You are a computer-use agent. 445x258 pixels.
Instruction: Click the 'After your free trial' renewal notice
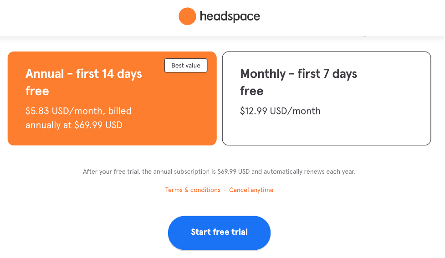point(219,172)
